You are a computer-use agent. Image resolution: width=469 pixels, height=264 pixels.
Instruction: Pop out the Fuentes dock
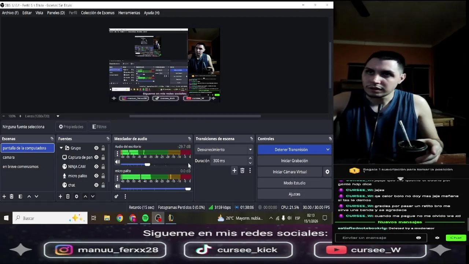pyautogui.click(x=108, y=139)
